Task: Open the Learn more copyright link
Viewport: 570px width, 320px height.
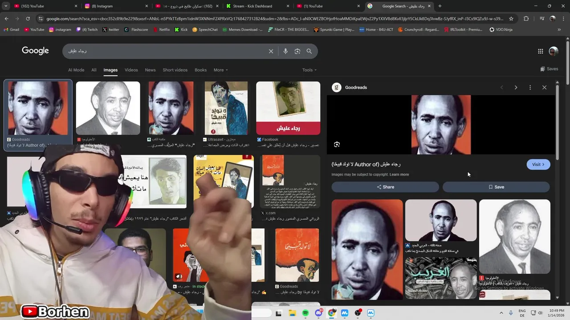Action: [x=399, y=175]
